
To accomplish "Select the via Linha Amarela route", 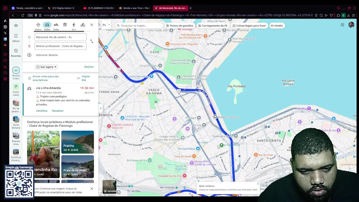I will click(61, 99).
